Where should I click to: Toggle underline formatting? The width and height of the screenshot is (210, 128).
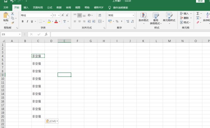click(32, 21)
